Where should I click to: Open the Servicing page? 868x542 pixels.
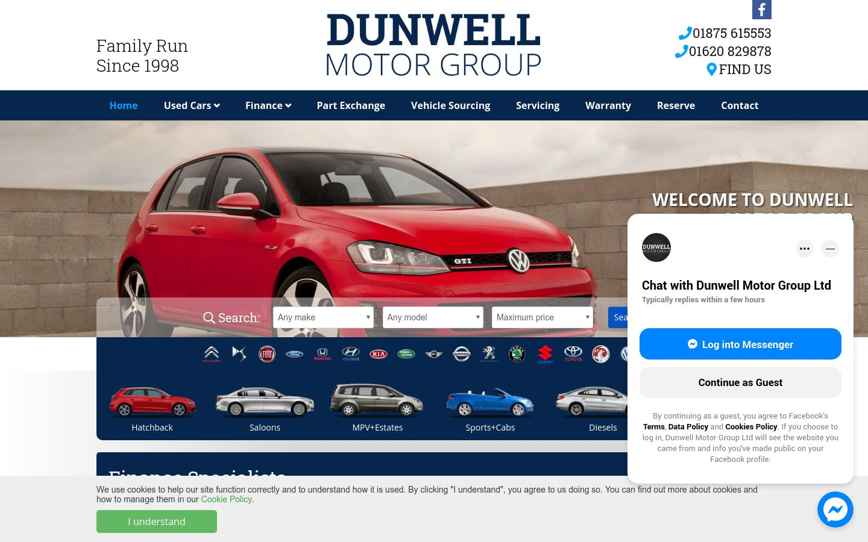[538, 105]
